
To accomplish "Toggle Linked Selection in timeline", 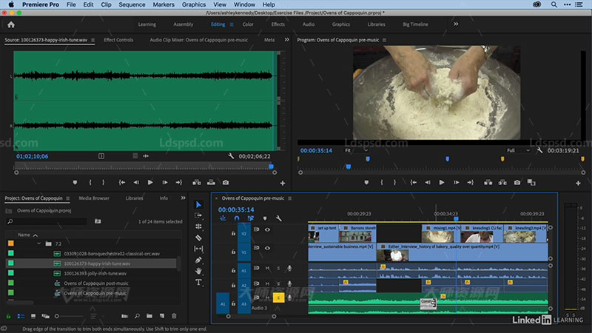I will [x=251, y=218].
